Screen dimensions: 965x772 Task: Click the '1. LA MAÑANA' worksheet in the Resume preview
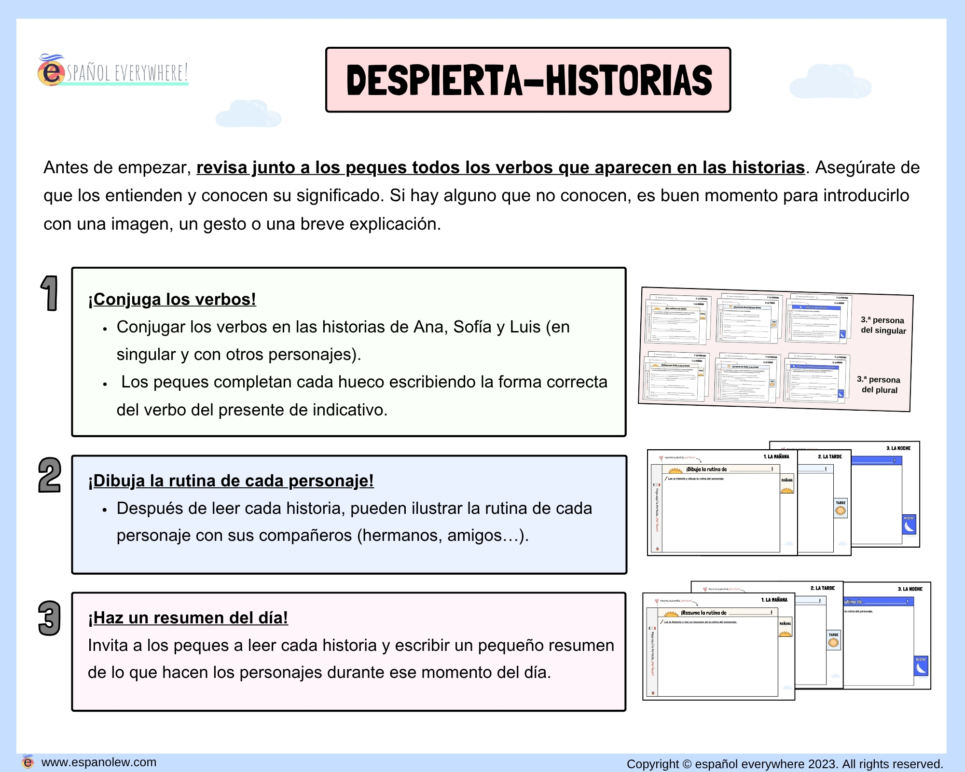point(718,647)
